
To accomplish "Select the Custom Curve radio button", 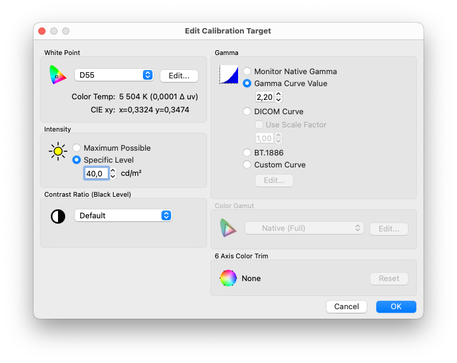I will coord(247,164).
